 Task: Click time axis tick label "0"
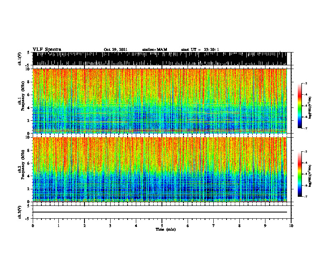click(33, 226)
